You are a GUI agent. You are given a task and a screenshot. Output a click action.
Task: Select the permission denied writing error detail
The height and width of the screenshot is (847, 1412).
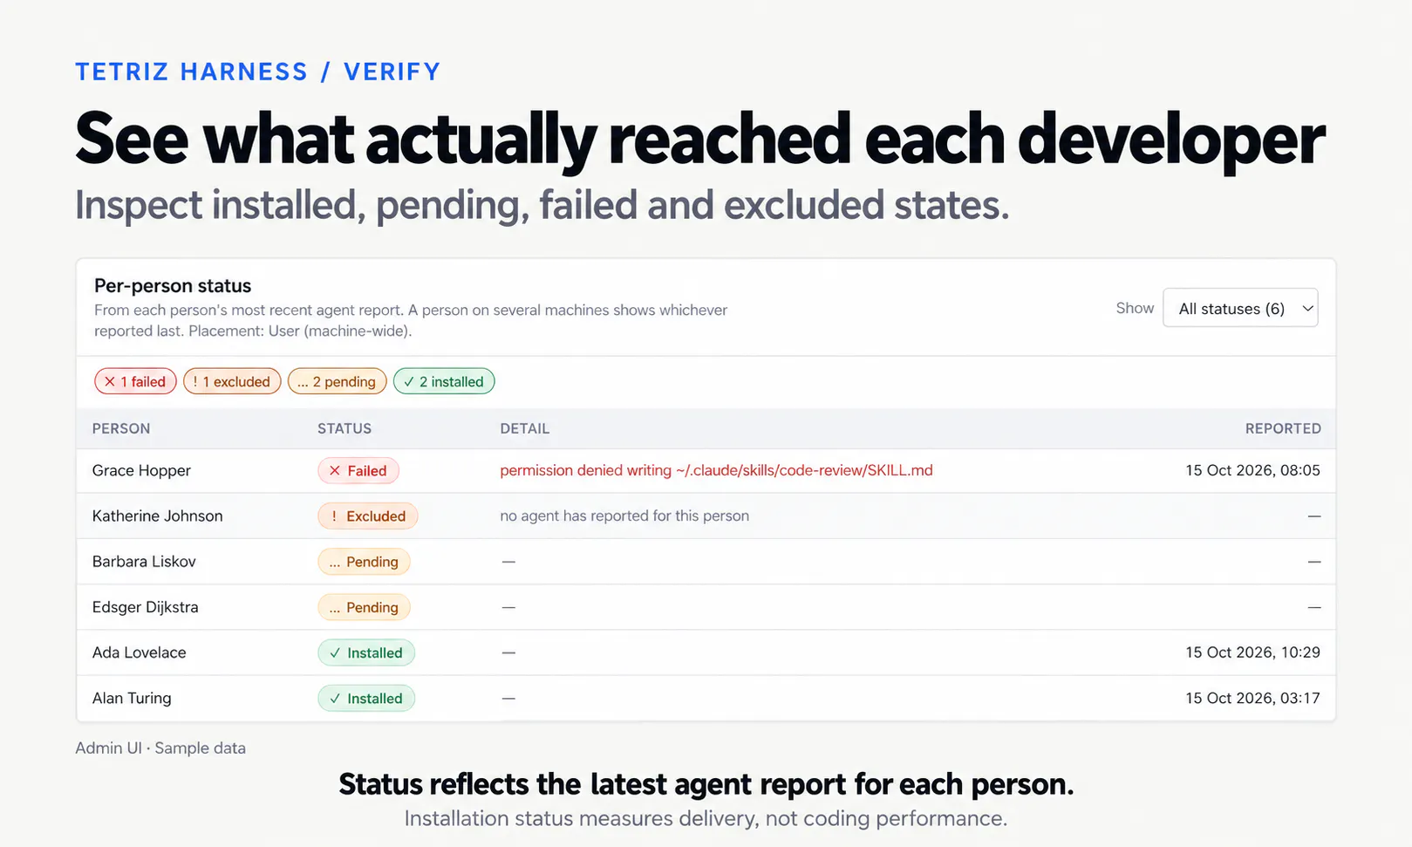click(716, 471)
